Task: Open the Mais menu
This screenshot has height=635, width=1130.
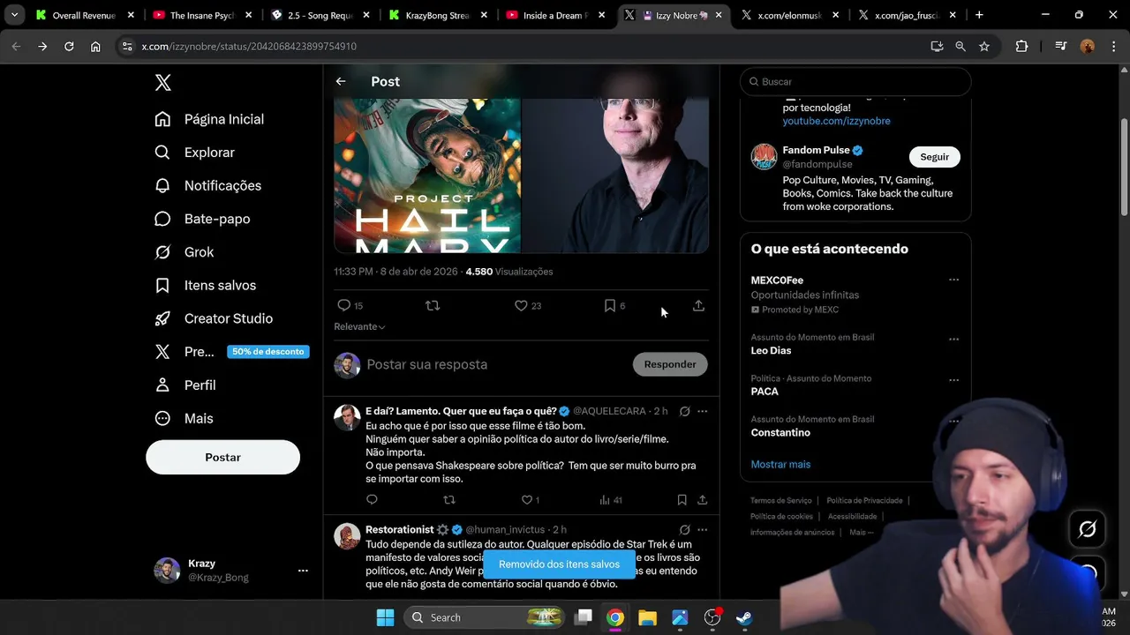Action: [x=184, y=418]
